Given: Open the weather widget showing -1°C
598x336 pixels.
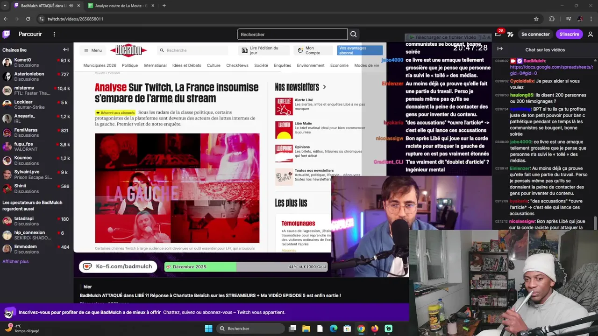Looking at the screenshot, I should pyautogui.click(x=21, y=328).
